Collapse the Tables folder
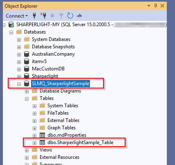The height and width of the screenshot is (165, 175). [27, 99]
